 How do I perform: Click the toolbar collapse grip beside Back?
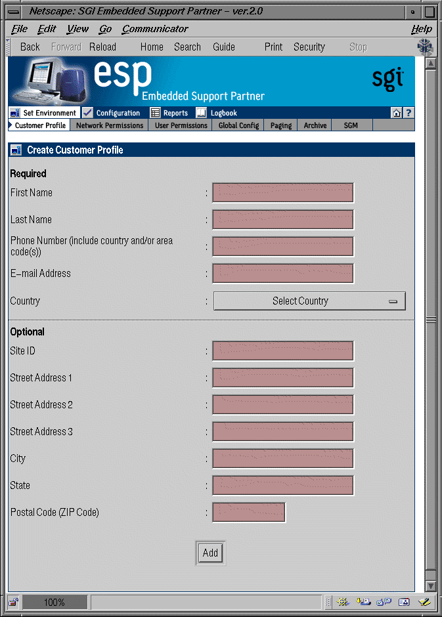click(8, 47)
